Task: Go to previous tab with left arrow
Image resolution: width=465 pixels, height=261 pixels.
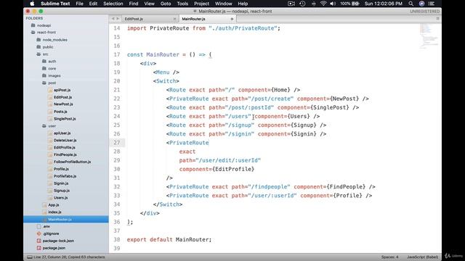Action: [x=113, y=19]
